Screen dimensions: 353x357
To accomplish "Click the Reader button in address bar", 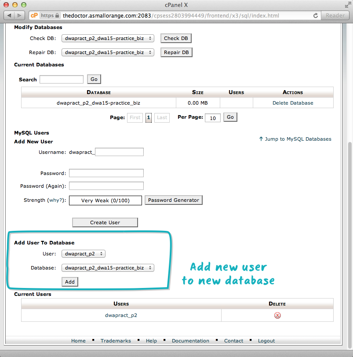I will (335, 15).
